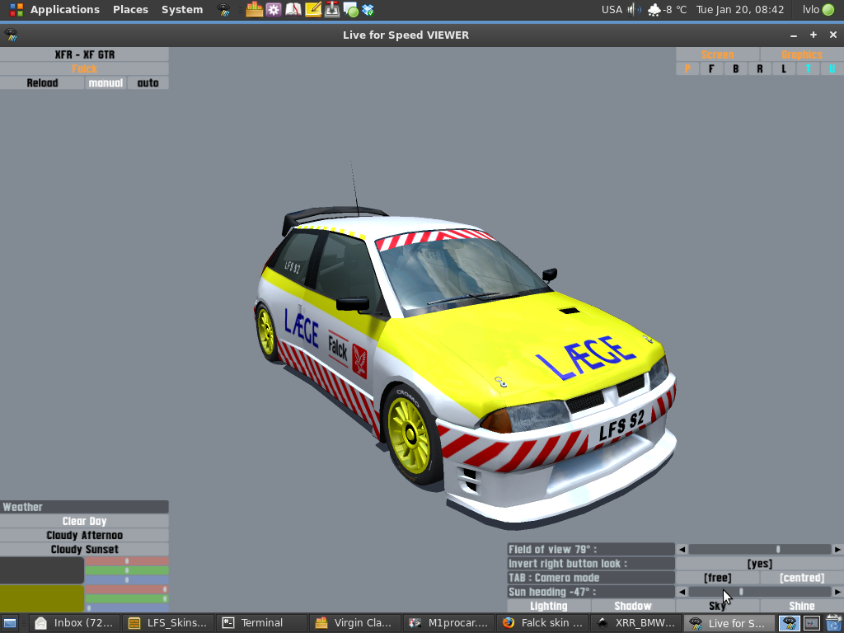
Task: Click the Reload button
Action: tap(42, 83)
